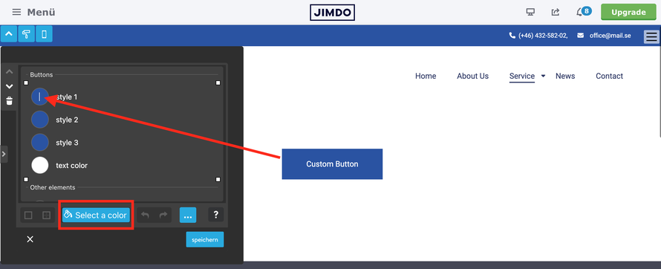Go to the About Us navigation item
Screen dimensions: 661x269
tap(472, 76)
